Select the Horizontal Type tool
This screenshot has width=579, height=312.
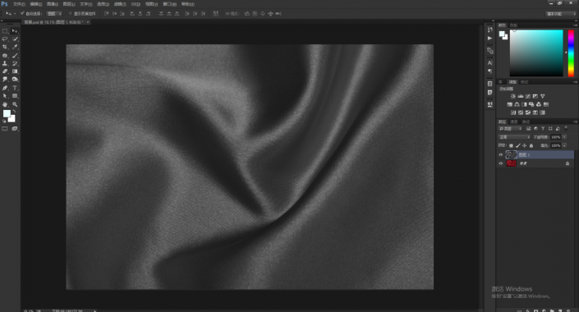15,88
